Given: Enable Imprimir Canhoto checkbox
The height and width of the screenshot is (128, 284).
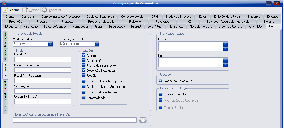Looking at the screenshot, I should tap(160, 94).
